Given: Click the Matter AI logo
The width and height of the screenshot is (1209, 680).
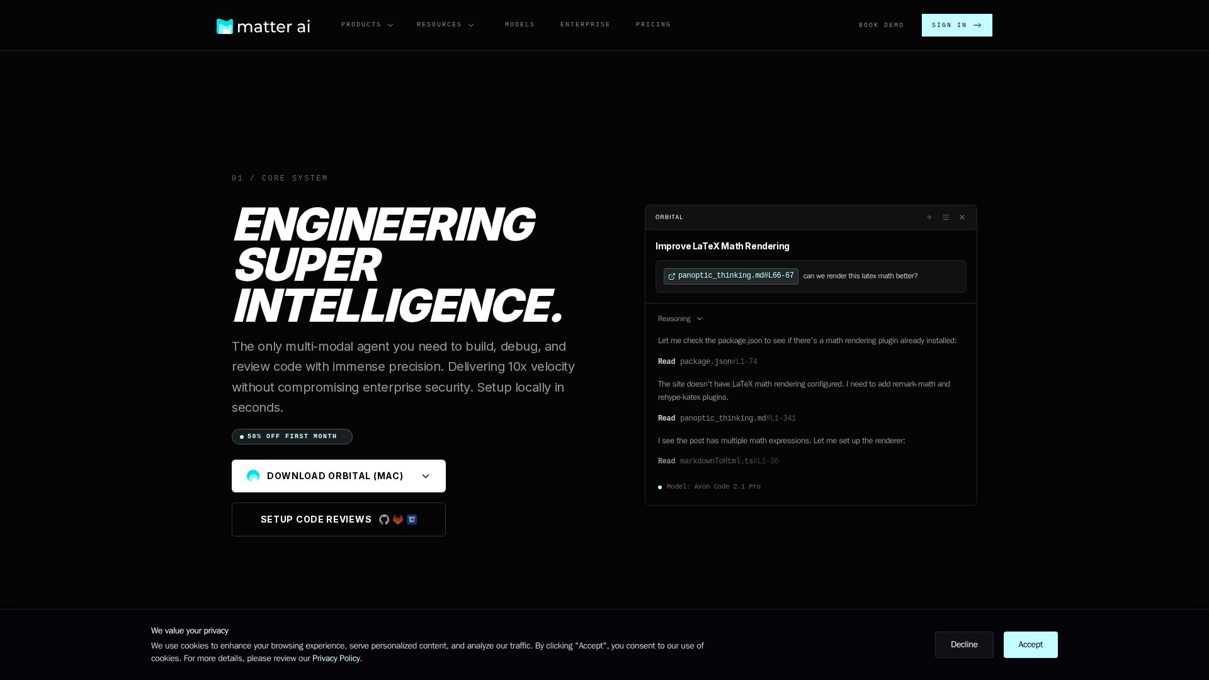Looking at the screenshot, I should [x=263, y=26].
